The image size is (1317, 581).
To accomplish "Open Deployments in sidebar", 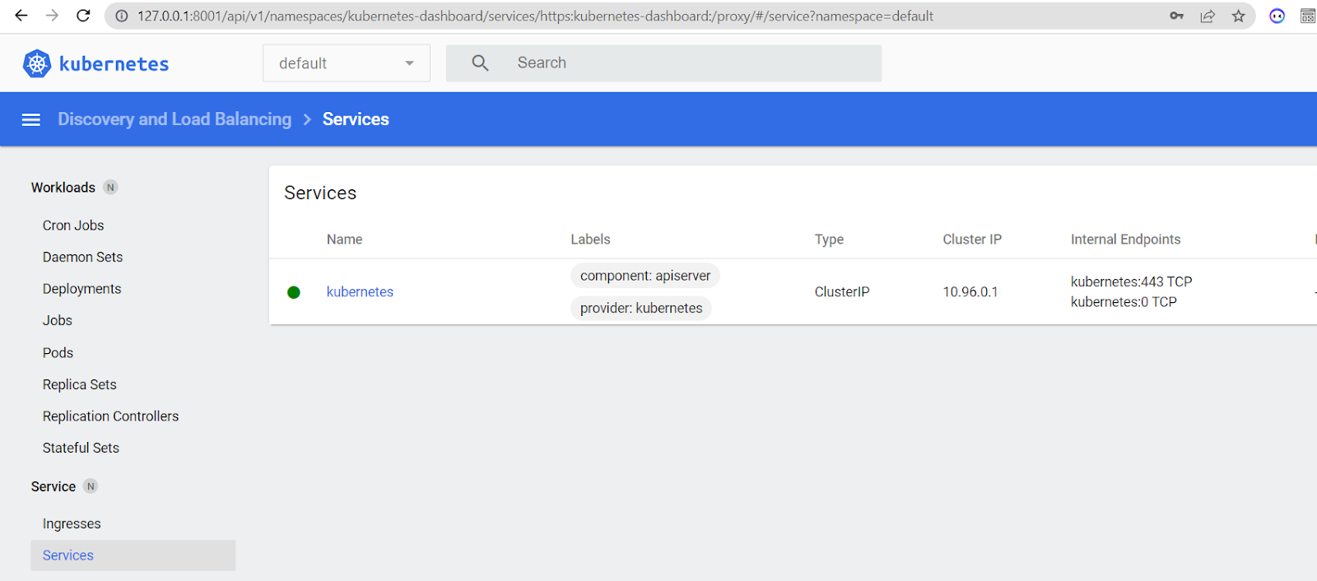I will pyautogui.click(x=81, y=289).
